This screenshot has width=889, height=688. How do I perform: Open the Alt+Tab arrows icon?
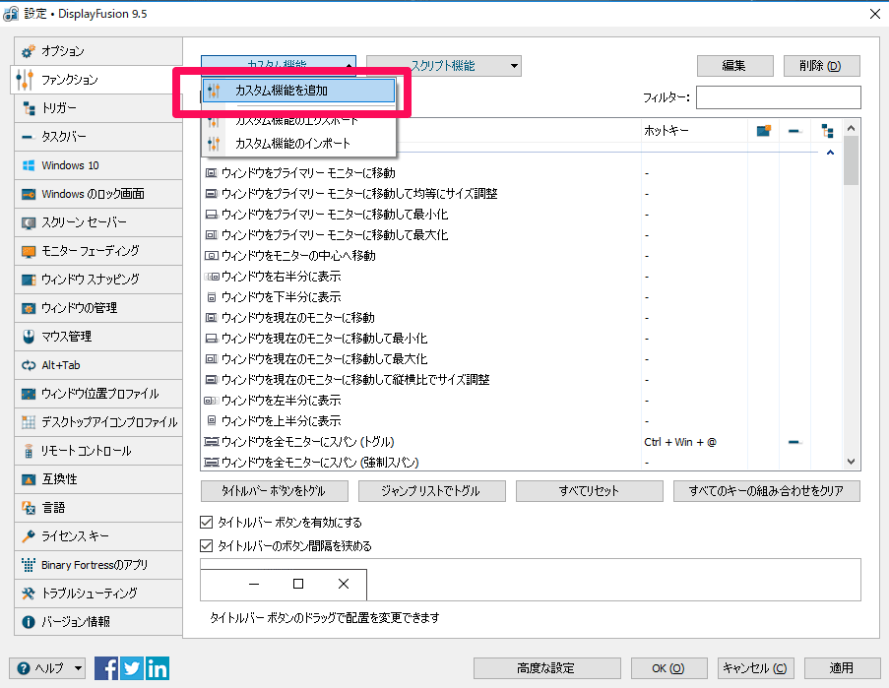click(x=29, y=365)
